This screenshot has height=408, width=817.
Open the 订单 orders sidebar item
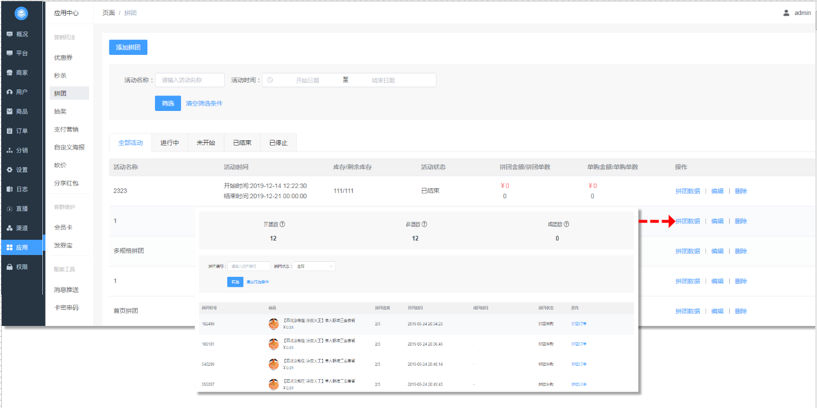coord(22,131)
